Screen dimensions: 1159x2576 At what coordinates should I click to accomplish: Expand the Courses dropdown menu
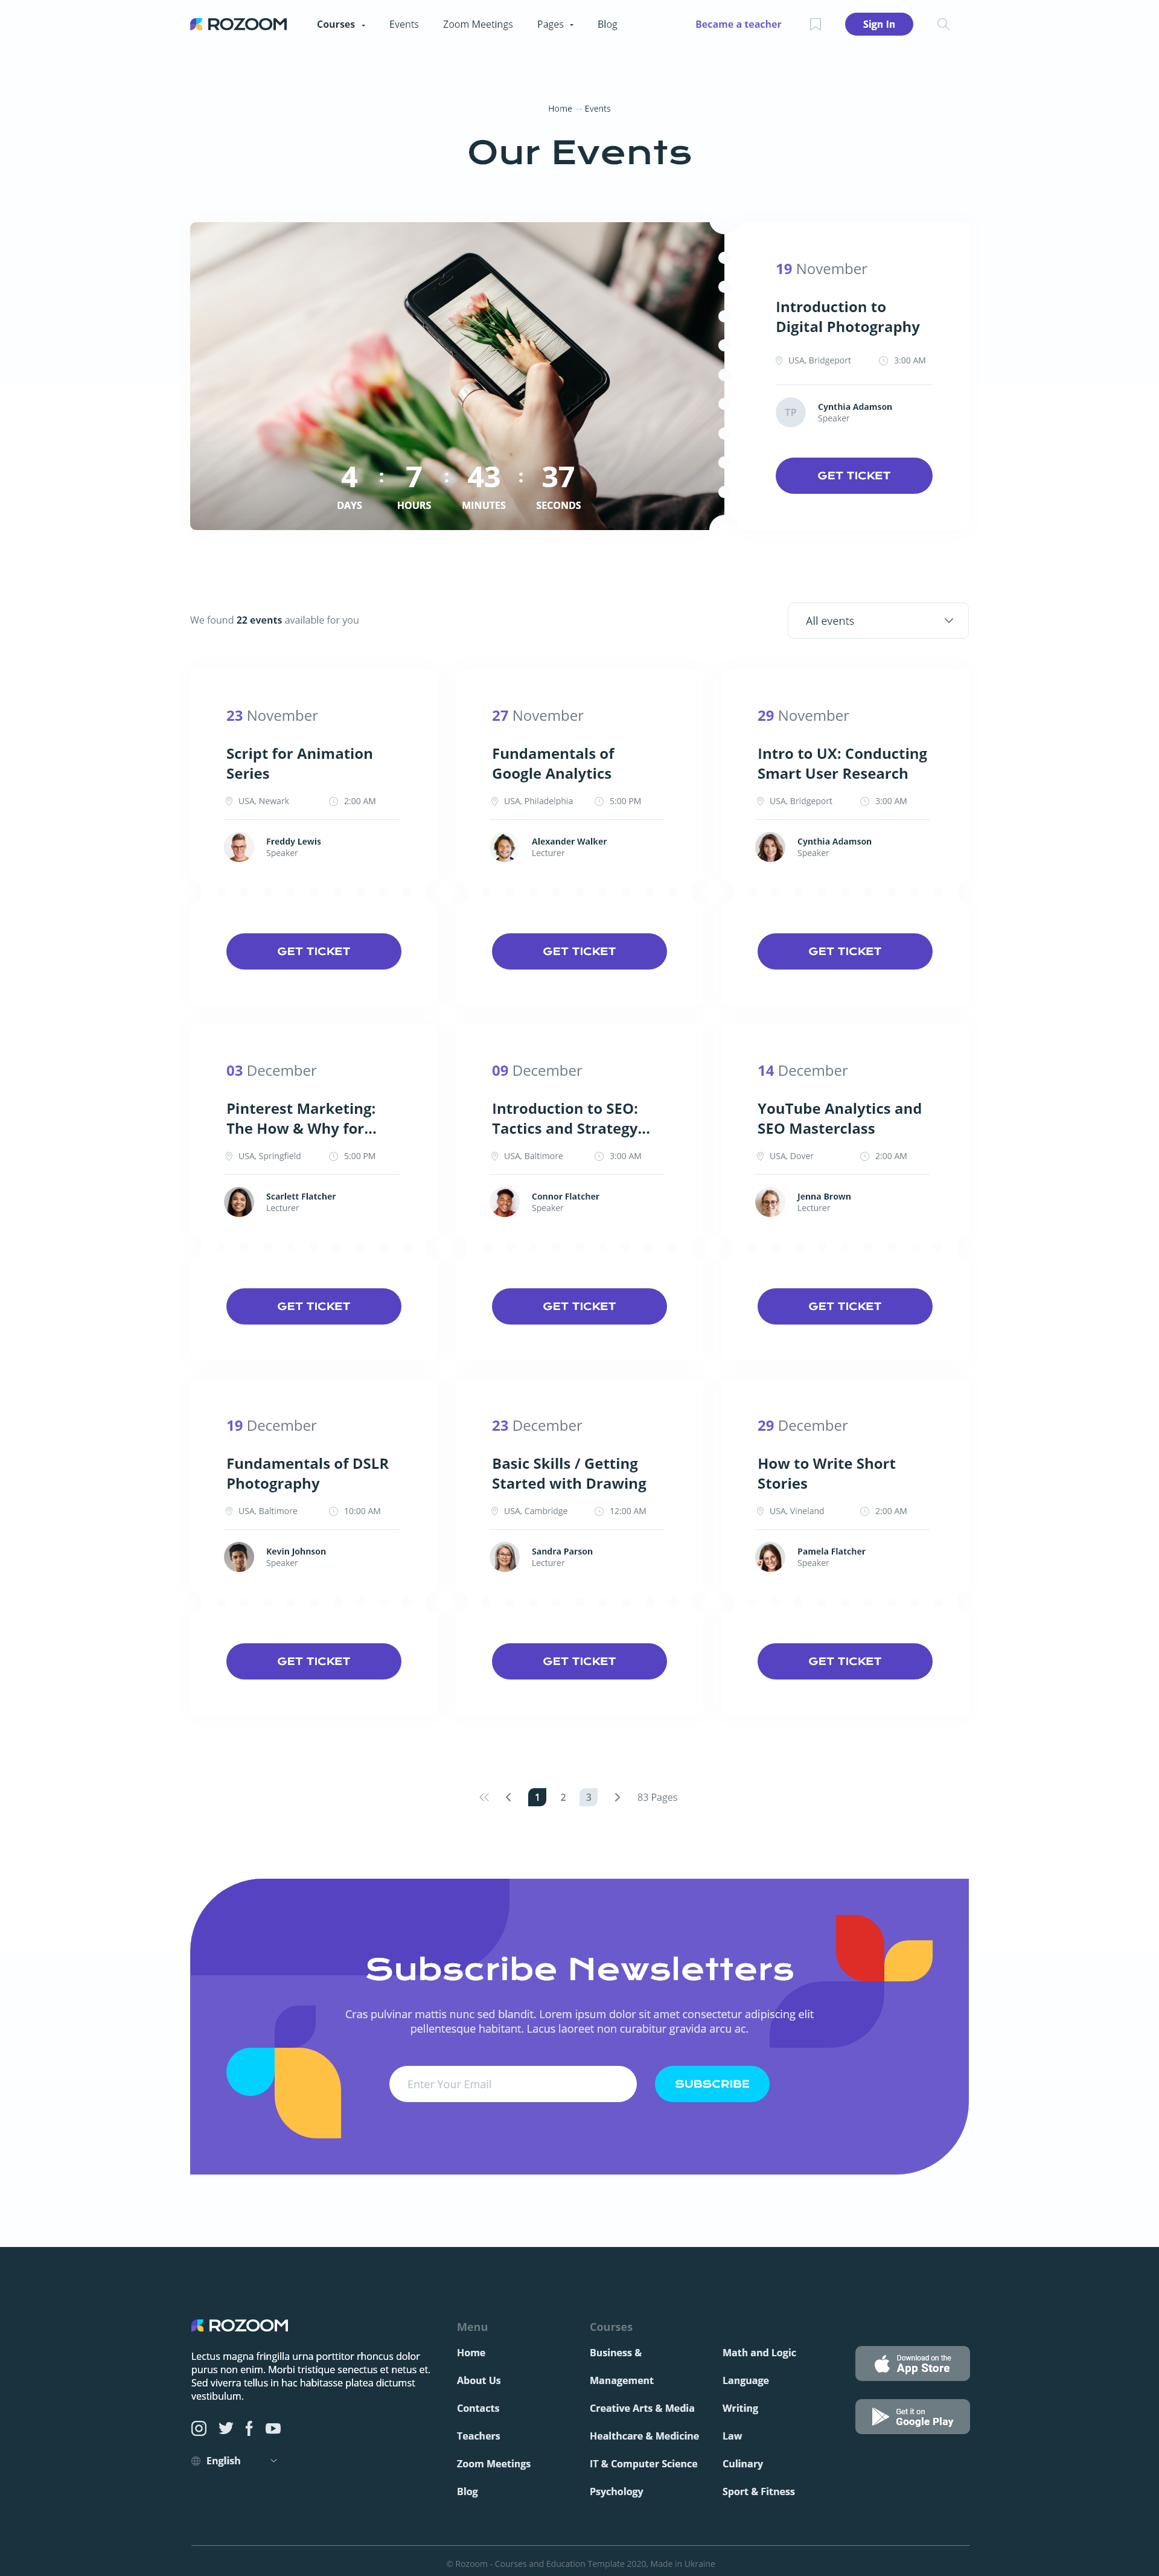point(341,24)
